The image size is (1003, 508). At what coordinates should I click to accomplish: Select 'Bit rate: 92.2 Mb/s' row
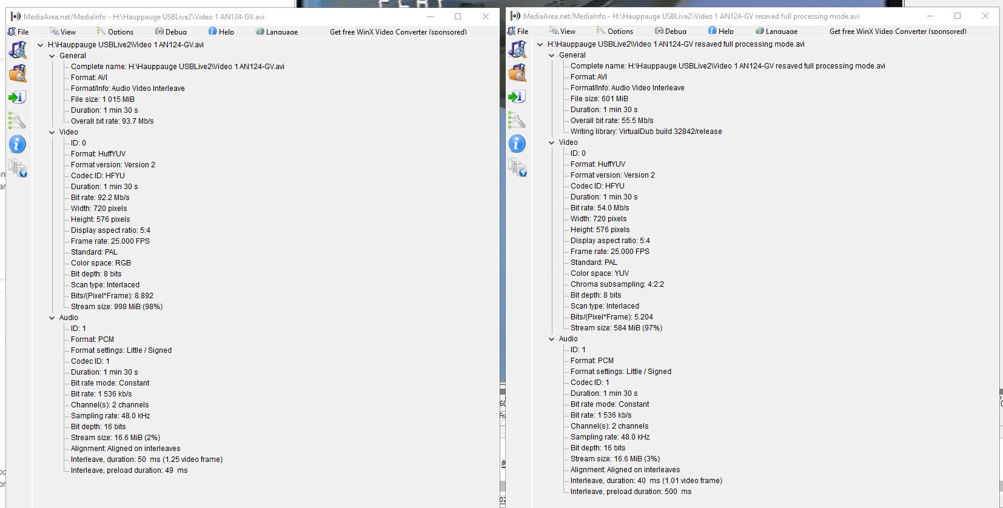click(x=100, y=198)
